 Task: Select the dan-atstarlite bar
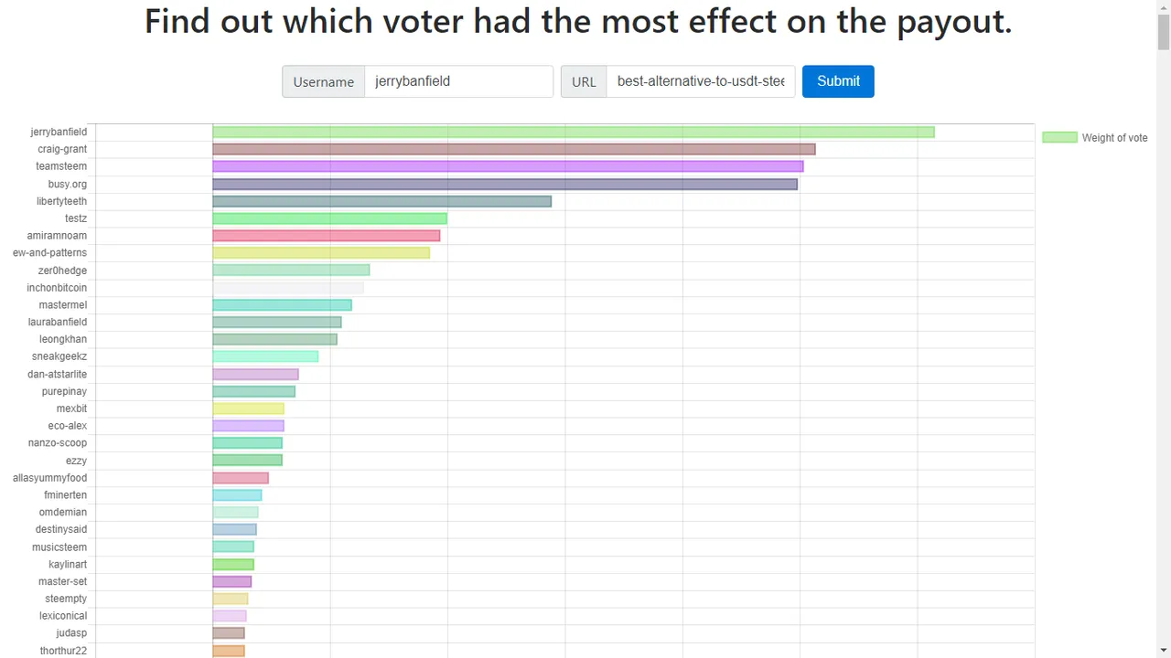[255, 374]
